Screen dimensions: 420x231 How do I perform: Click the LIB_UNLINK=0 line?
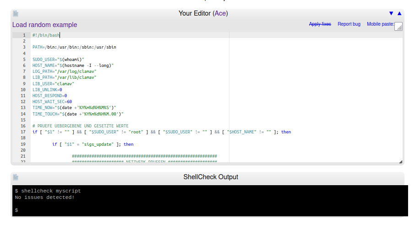47,90
